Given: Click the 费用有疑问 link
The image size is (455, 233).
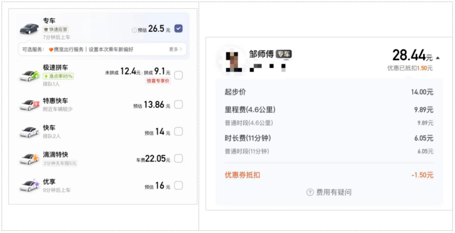Looking at the screenshot, I should [x=334, y=192].
